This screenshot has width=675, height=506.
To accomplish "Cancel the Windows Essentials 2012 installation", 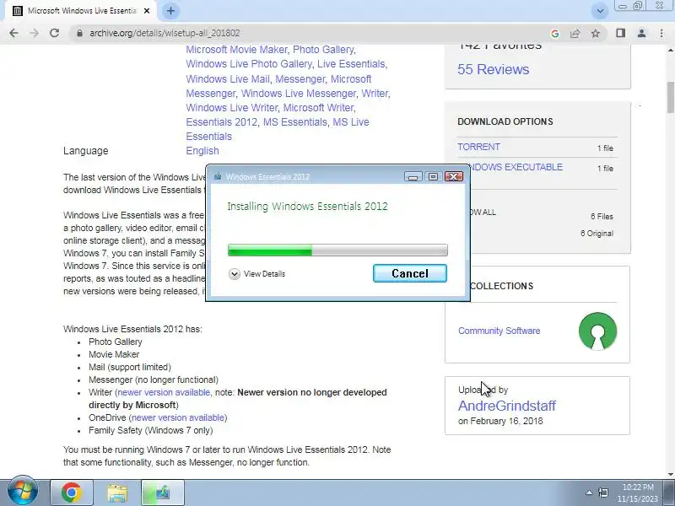I will pos(410,273).
